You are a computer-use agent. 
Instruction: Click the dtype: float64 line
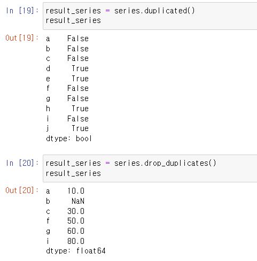point(76,251)
